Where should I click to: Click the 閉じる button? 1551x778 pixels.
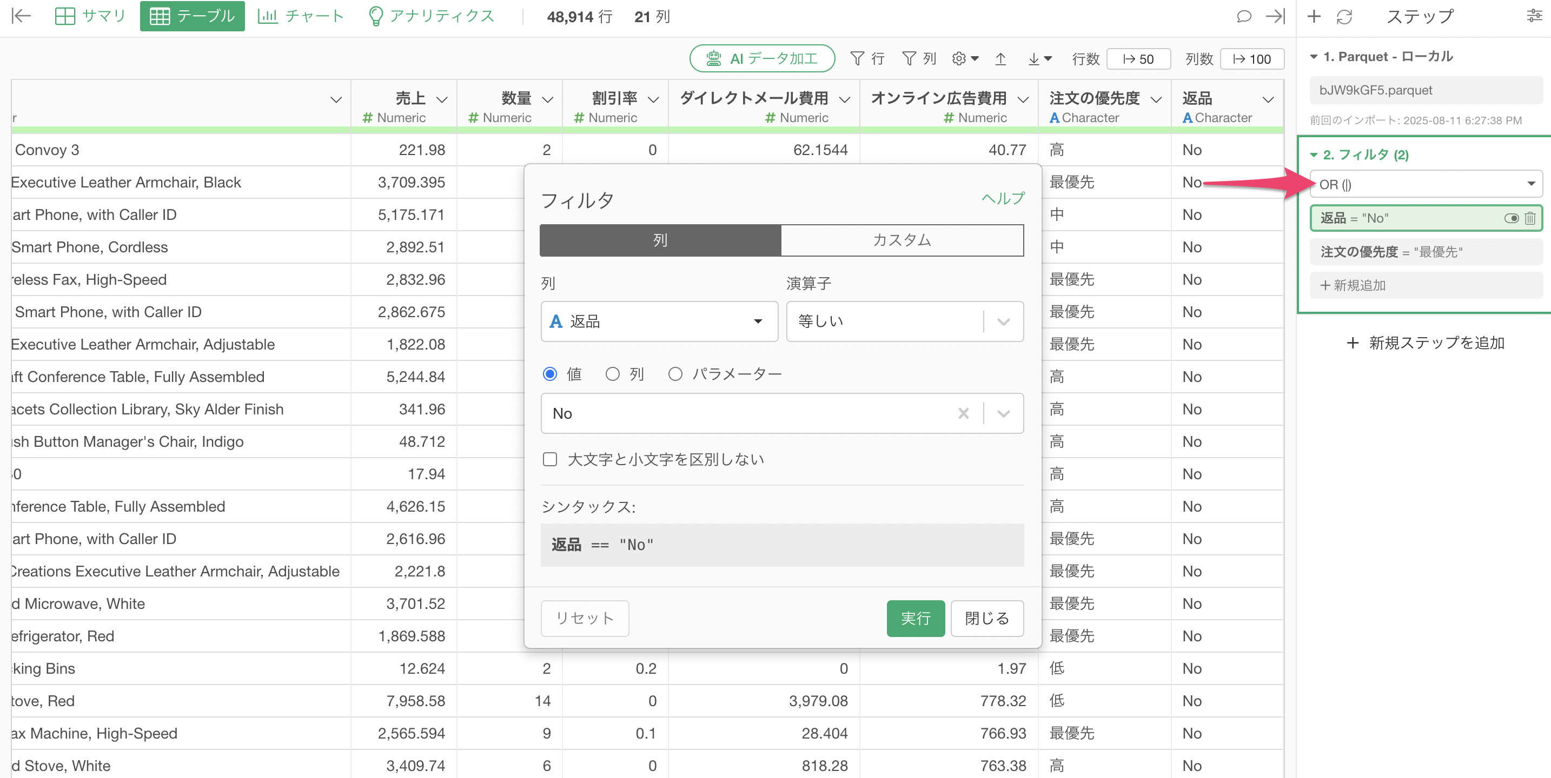pos(987,618)
